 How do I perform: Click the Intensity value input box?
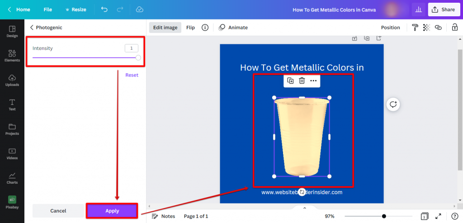131,48
